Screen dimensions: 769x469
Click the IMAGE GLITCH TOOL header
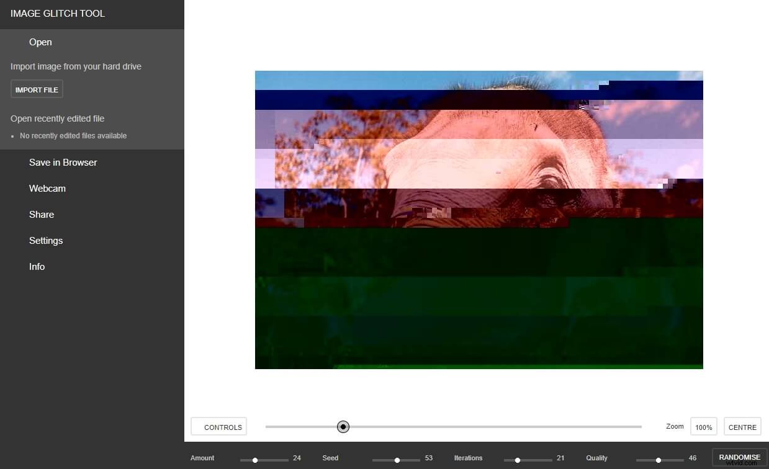[x=57, y=13]
